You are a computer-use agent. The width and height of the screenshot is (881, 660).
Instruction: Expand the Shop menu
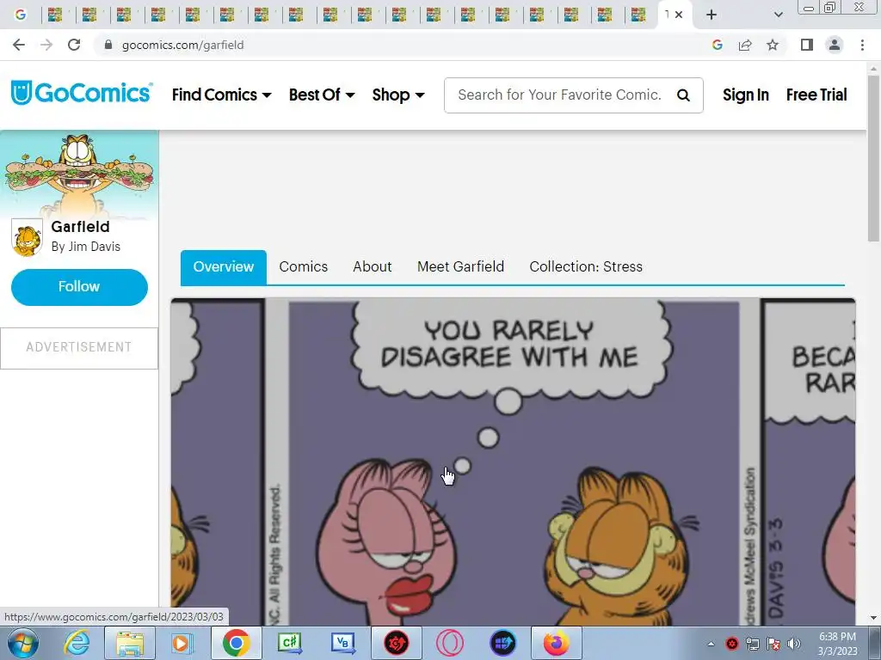(397, 95)
